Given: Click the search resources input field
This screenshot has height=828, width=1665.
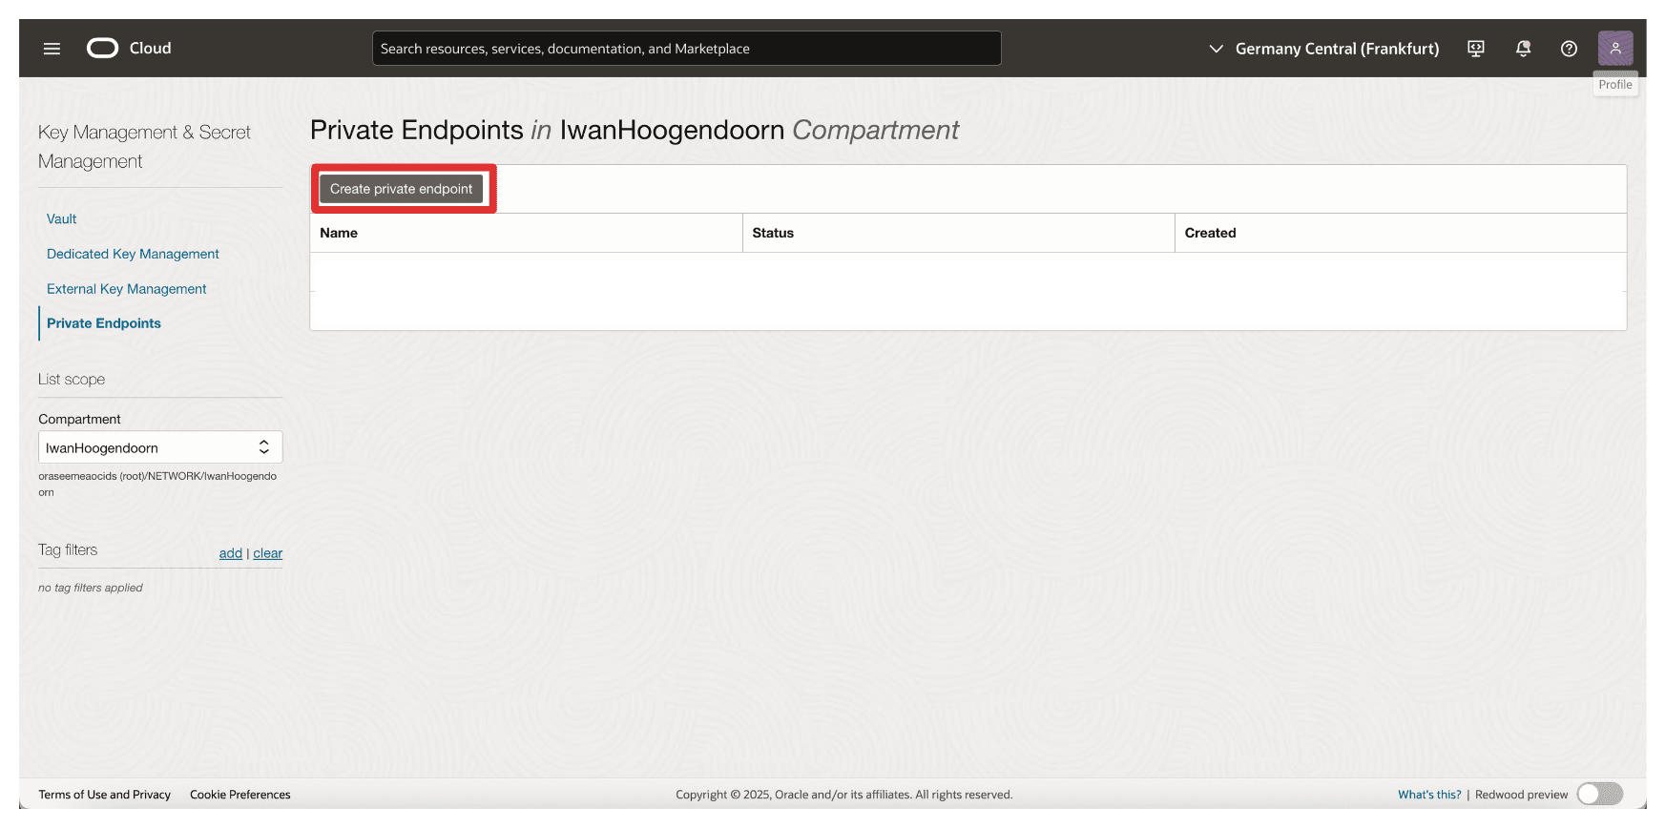Looking at the screenshot, I should [686, 49].
